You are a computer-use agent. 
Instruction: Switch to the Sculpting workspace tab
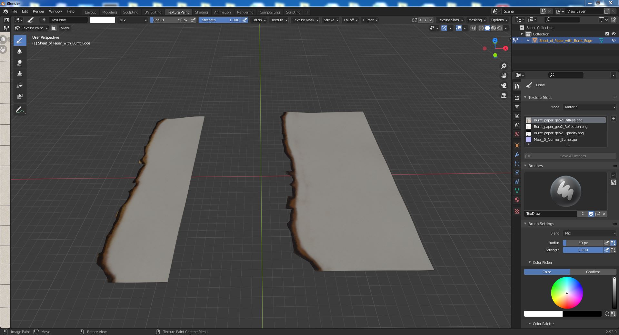(x=131, y=12)
